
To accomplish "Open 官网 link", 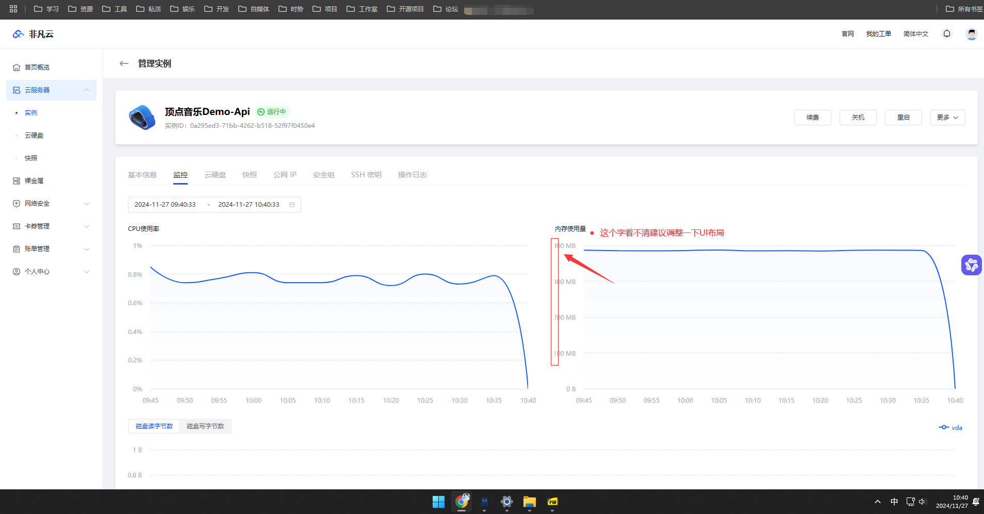I will [x=848, y=34].
